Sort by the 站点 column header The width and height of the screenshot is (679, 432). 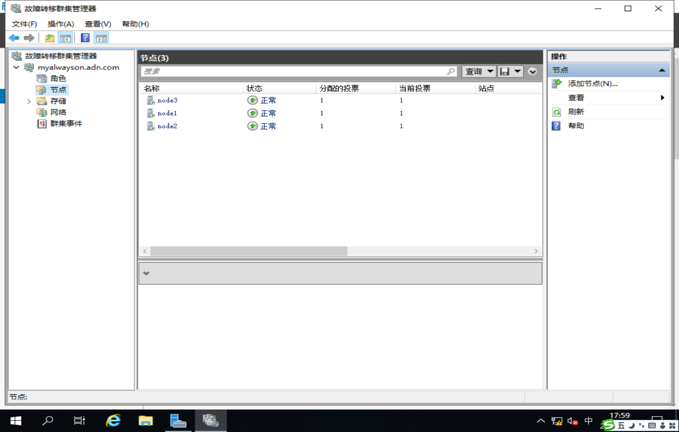click(x=508, y=88)
